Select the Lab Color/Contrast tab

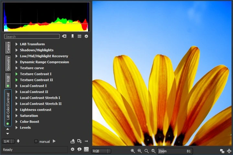(8, 108)
